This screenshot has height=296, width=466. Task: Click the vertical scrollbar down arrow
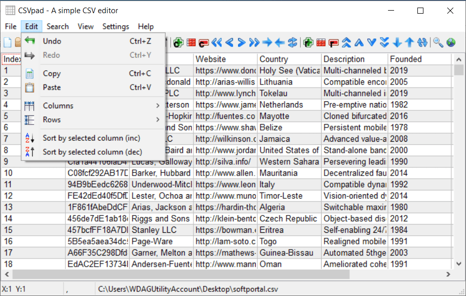[458, 264]
